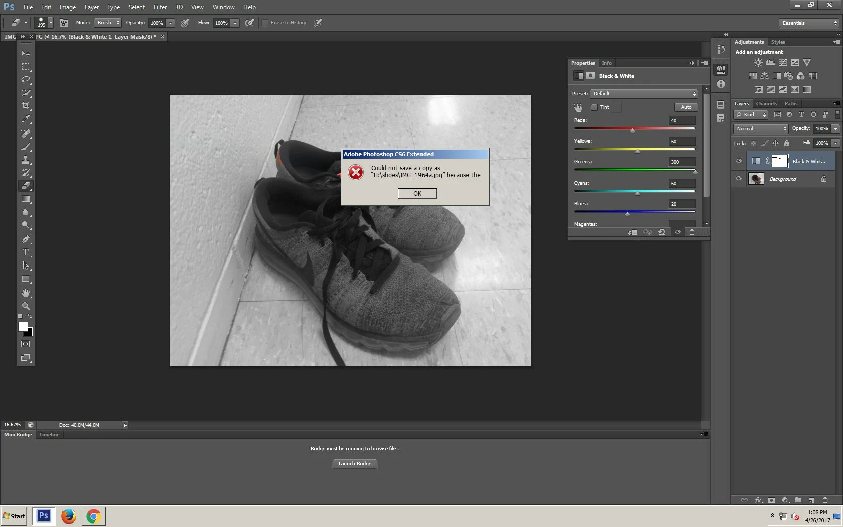Open the Image menu
Viewport: 843px width, 527px height.
68,7
